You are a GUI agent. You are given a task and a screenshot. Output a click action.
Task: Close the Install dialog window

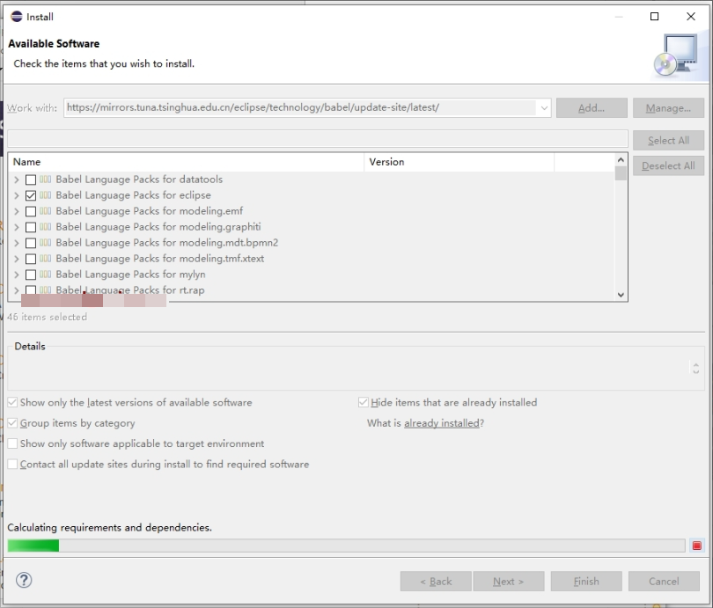coord(691,17)
